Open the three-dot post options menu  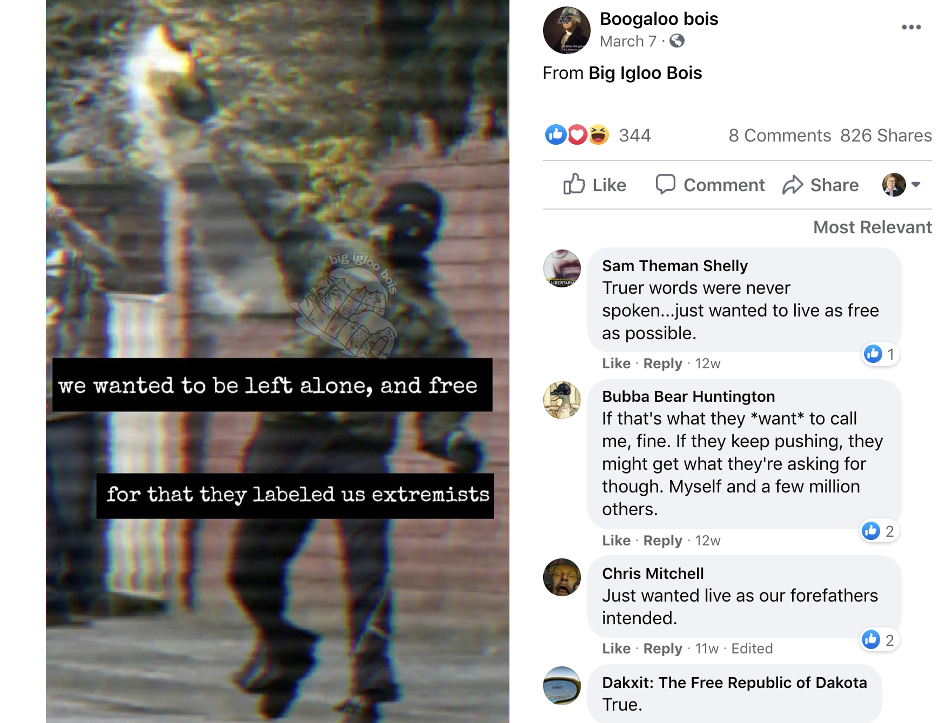tap(911, 27)
